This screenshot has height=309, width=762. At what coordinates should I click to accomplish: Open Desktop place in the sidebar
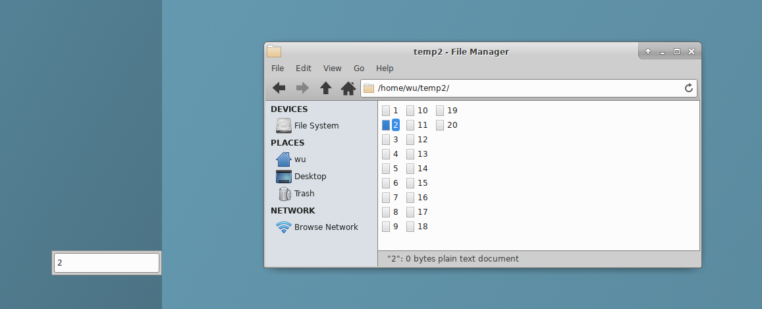[x=310, y=177]
